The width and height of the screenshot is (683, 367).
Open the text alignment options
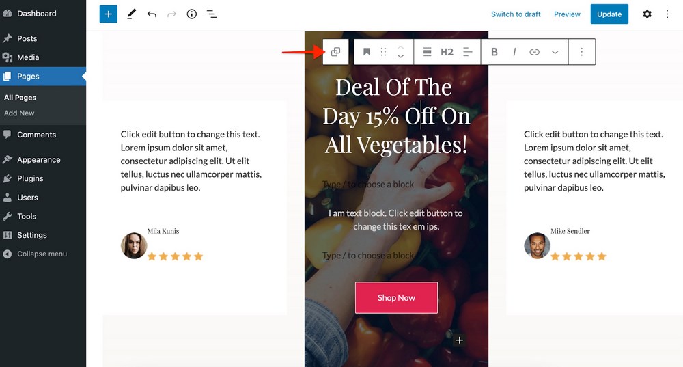tap(467, 52)
